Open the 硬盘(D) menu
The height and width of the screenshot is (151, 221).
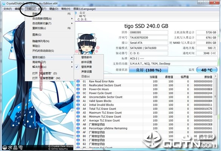tap(54, 9)
